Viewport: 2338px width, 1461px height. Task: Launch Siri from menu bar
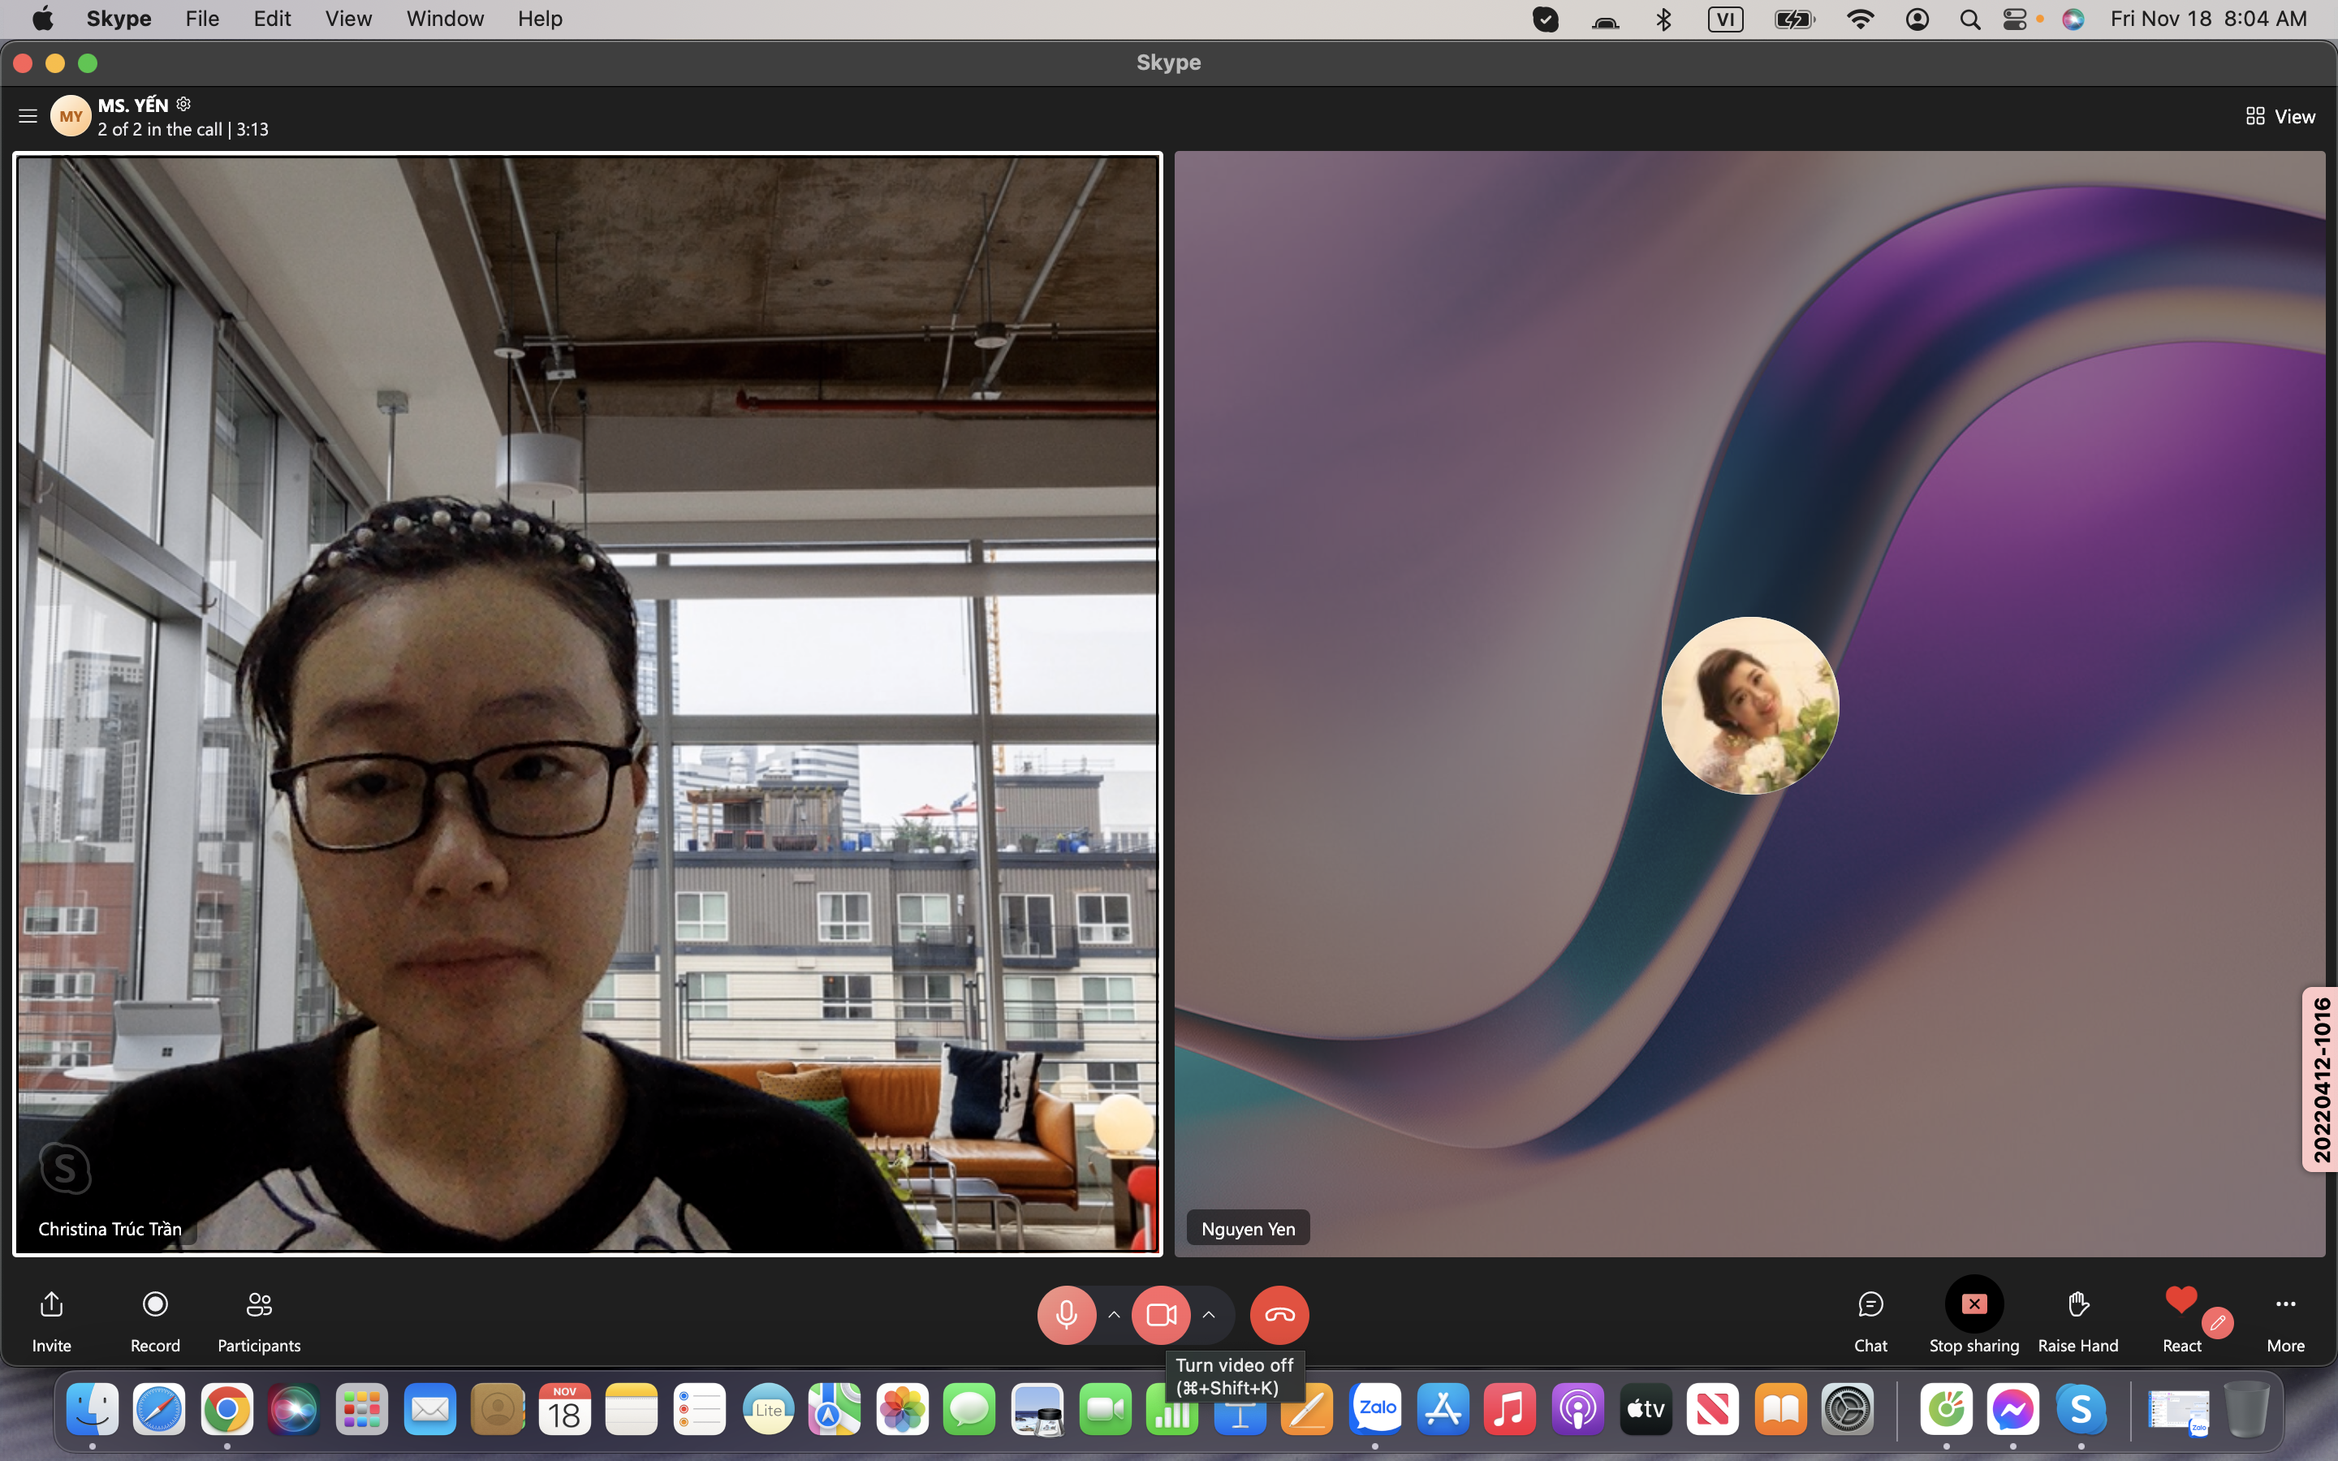pyautogui.click(x=2073, y=19)
